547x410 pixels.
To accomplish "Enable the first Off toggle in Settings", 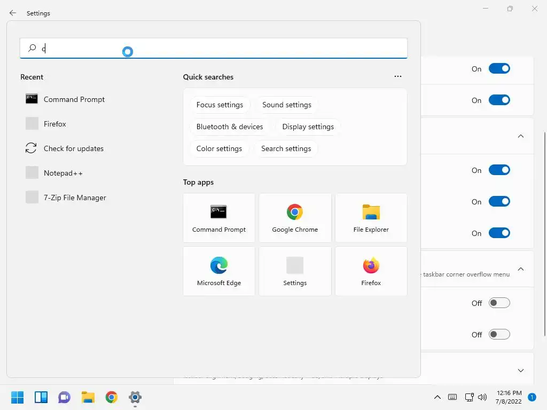I will click(x=499, y=303).
